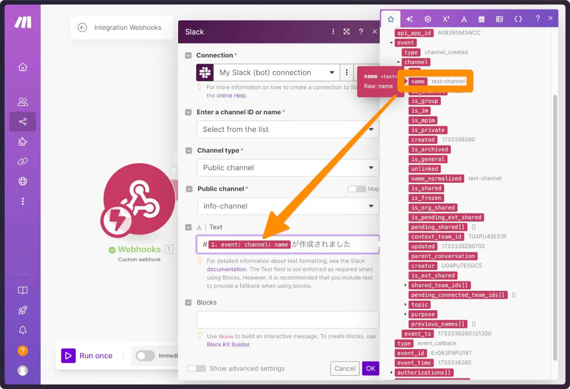Switch to the date functions calendar tab
Screen dimensions: 570x389
pyautogui.click(x=482, y=19)
